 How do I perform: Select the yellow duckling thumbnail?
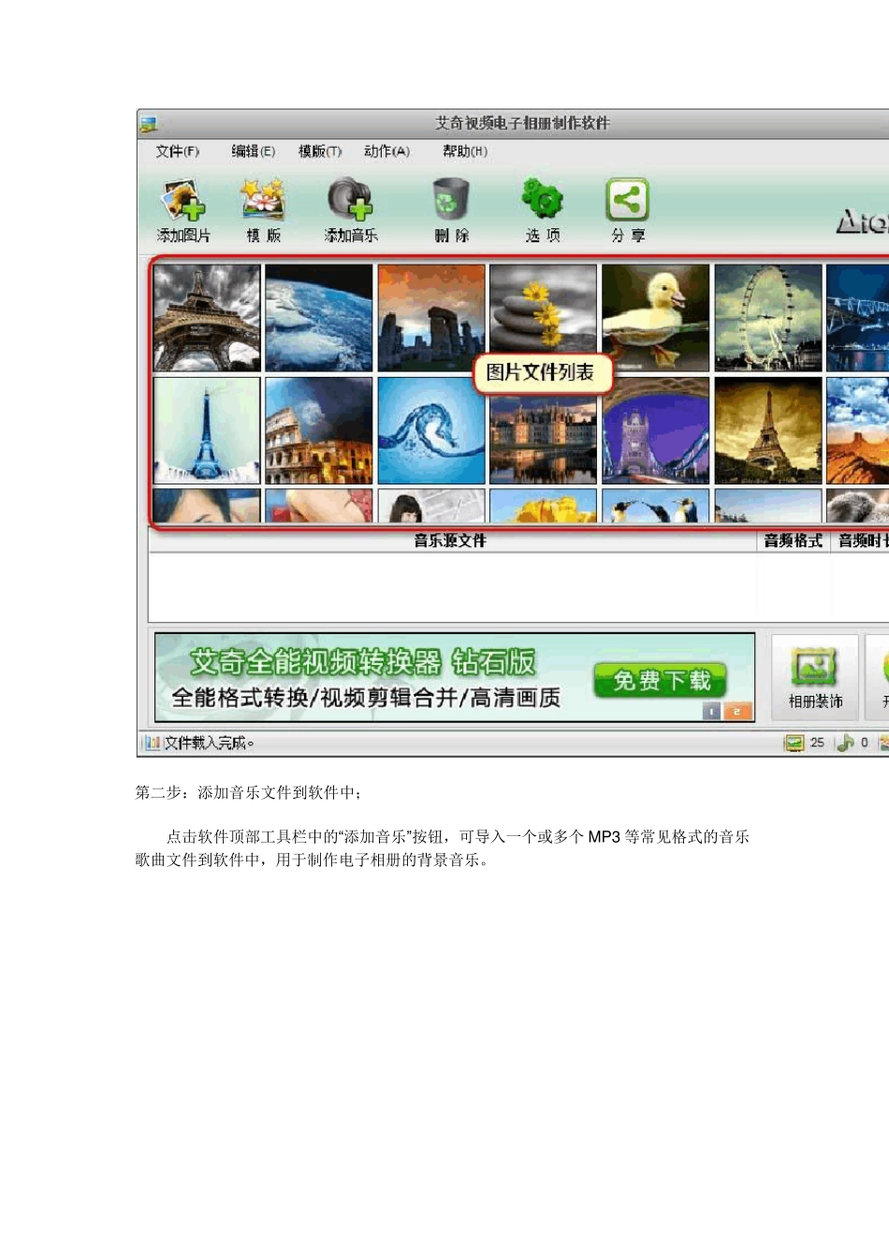(655, 318)
